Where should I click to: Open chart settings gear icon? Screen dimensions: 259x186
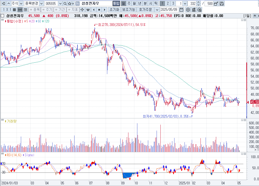(x=188, y=10)
